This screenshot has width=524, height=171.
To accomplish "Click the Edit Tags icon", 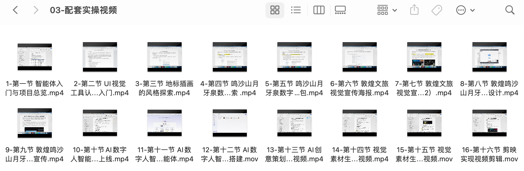I will point(436,10).
